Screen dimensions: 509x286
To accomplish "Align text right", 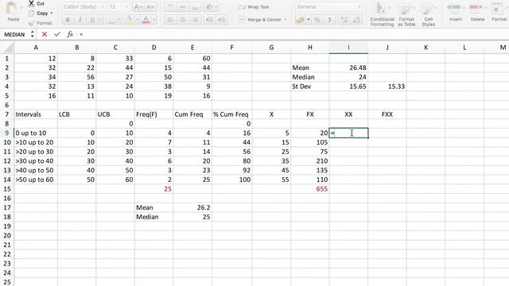I will [195, 20].
